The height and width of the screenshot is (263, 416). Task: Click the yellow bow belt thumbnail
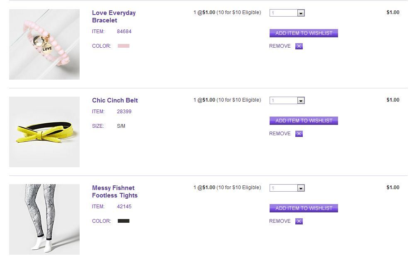click(x=44, y=132)
